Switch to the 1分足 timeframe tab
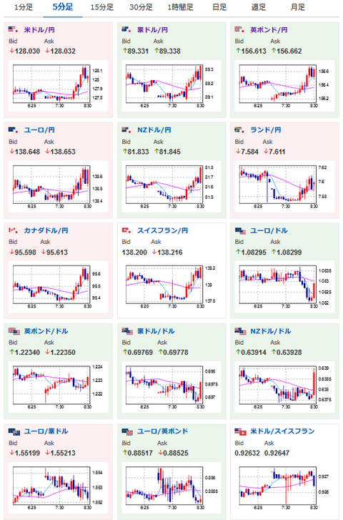 pyautogui.click(x=24, y=7)
